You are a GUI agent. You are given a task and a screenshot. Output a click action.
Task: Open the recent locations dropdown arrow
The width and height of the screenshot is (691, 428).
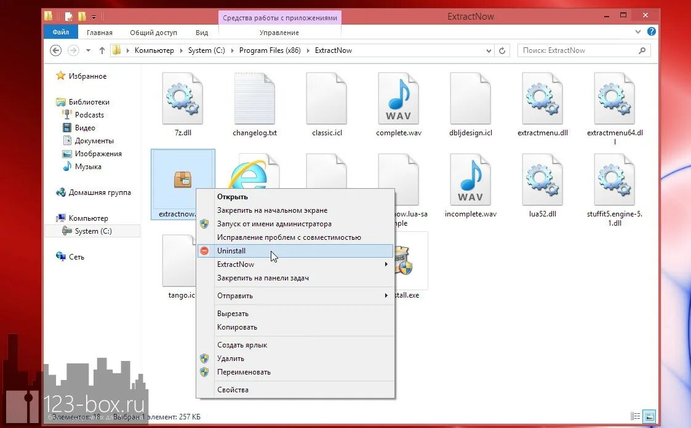pos(88,50)
